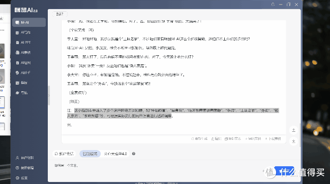Open 设置 settings at sidebar bottom
Screen dimensions: 330x184
coord(22,178)
